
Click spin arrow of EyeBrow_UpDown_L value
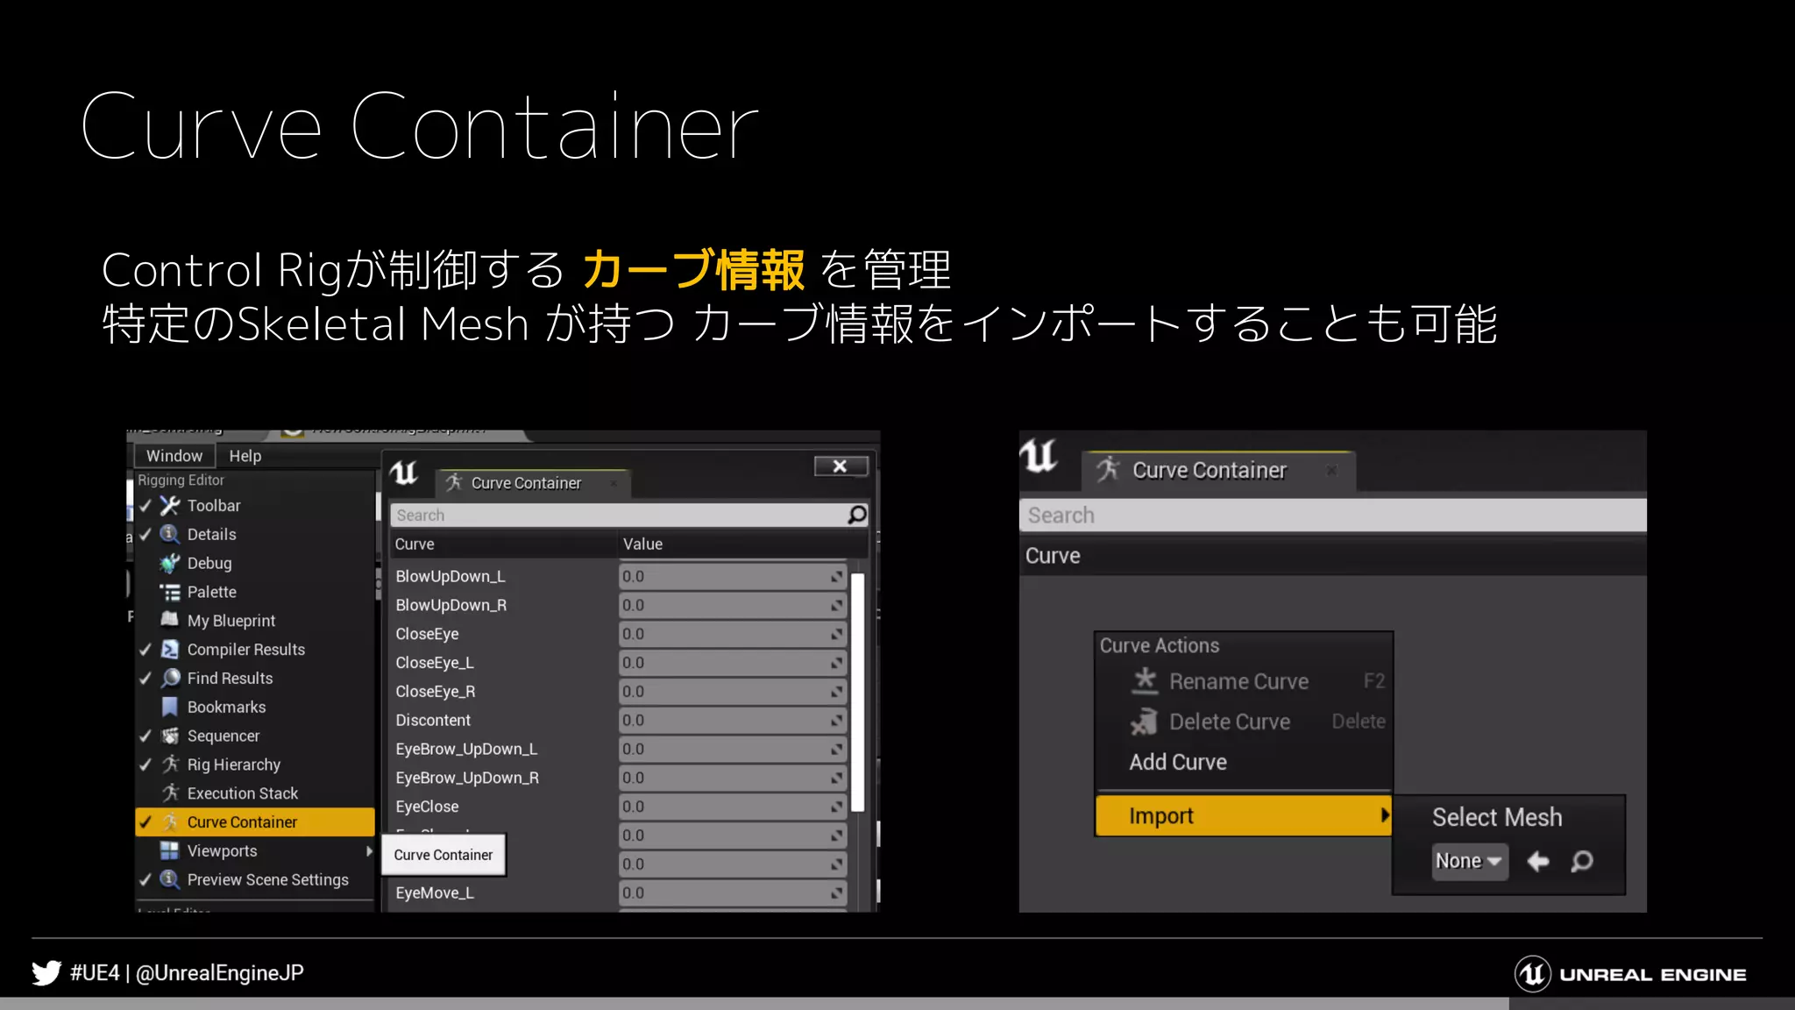click(837, 749)
